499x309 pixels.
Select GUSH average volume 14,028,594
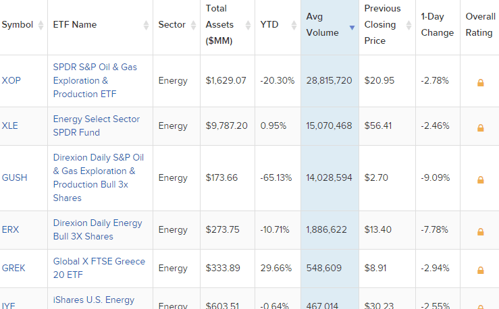(x=329, y=177)
